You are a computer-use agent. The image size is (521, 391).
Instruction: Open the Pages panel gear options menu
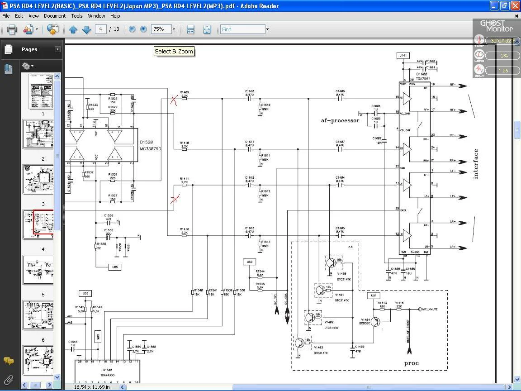click(28, 66)
